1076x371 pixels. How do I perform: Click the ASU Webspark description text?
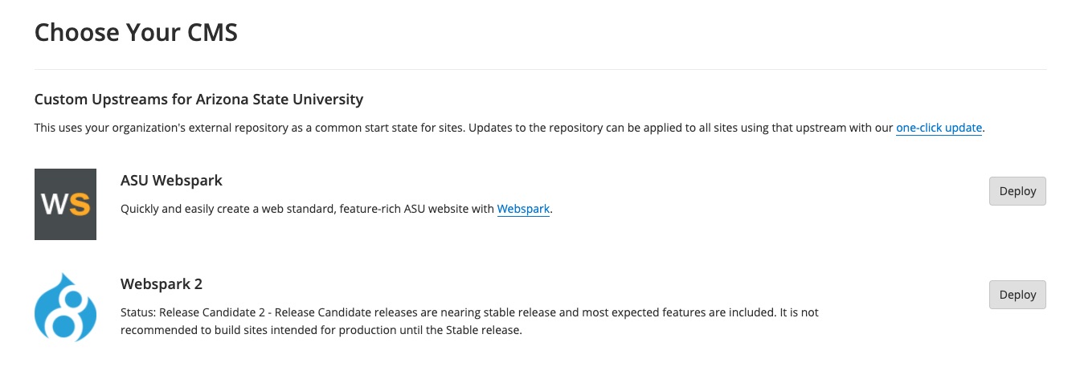[x=338, y=209]
